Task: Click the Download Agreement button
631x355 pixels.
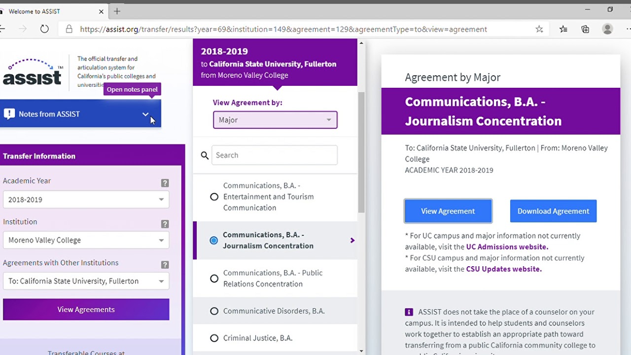Action: [x=553, y=211]
